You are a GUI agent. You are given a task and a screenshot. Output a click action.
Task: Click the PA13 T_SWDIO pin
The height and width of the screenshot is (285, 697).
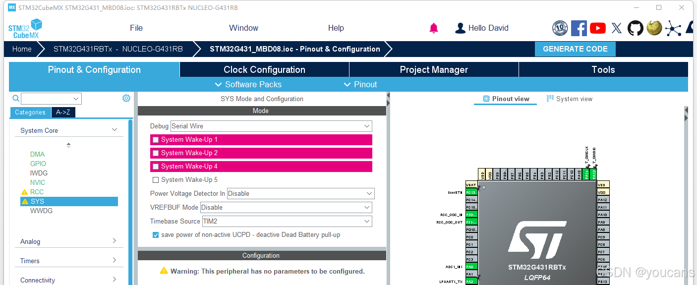click(594, 174)
